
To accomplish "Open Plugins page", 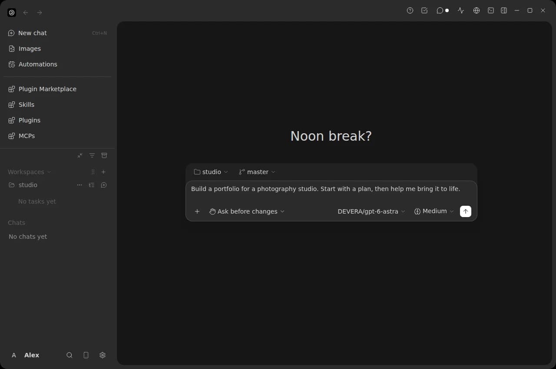I will pyautogui.click(x=57, y=120).
